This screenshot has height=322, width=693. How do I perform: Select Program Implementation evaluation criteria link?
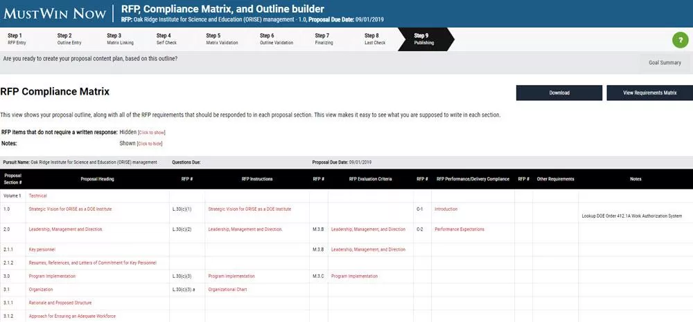pyautogui.click(x=355, y=276)
